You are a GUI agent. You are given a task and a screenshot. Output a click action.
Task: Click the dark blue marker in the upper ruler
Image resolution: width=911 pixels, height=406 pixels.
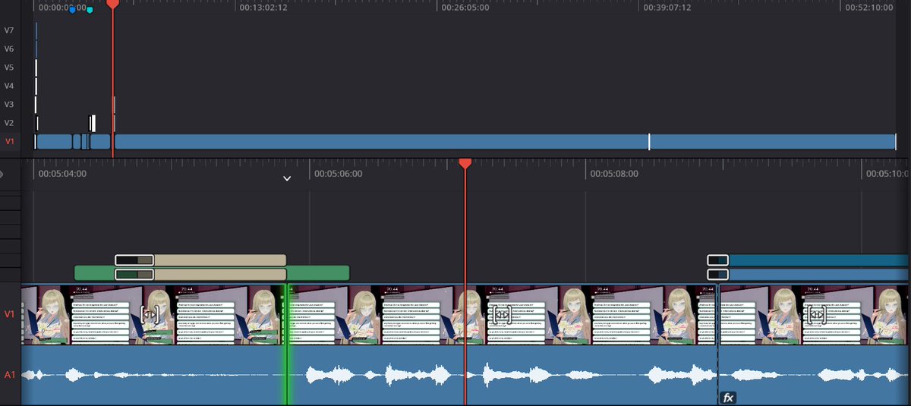click(x=72, y=10)
